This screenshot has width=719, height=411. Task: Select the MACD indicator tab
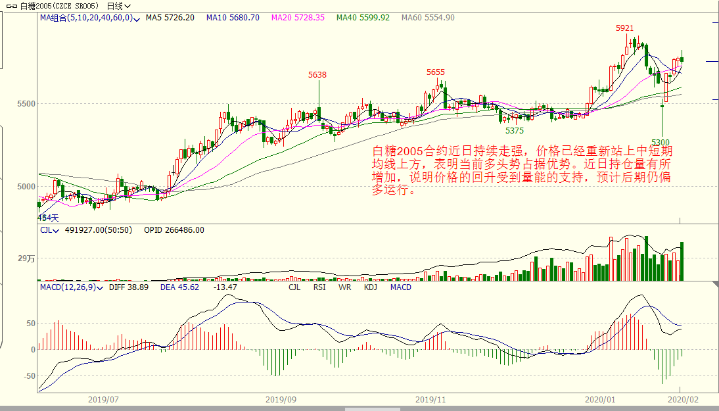(x=400, y=287)
